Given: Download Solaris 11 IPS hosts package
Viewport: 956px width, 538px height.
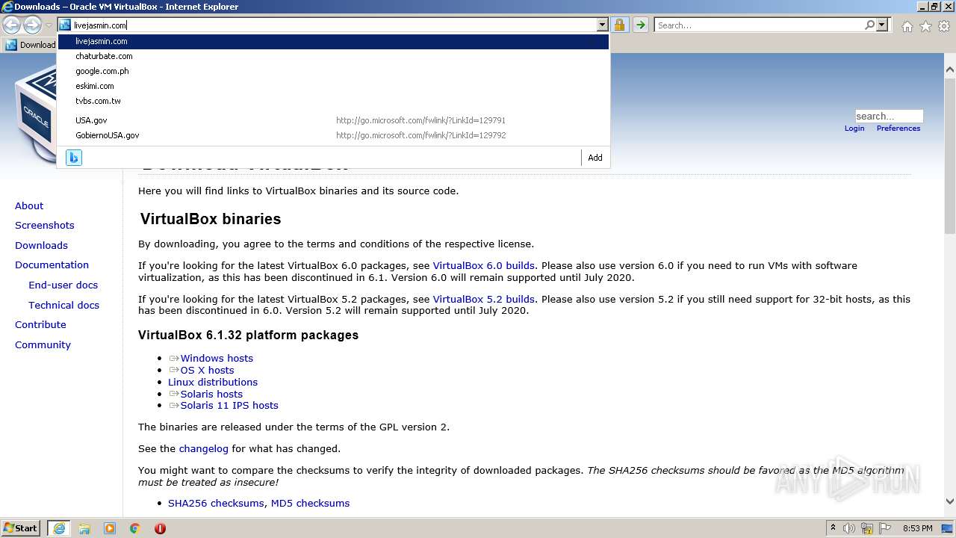Looking at the screenshot, I should [229, 405].
